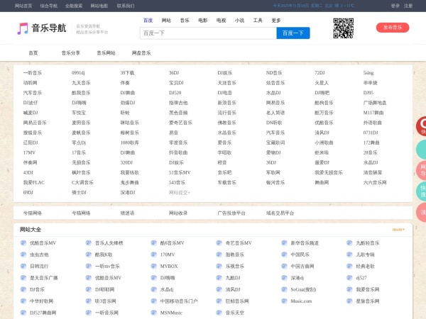Click the globe icon beside MVBOX
The height and width of the screenshot is (319, 426).
click(154, 266)
